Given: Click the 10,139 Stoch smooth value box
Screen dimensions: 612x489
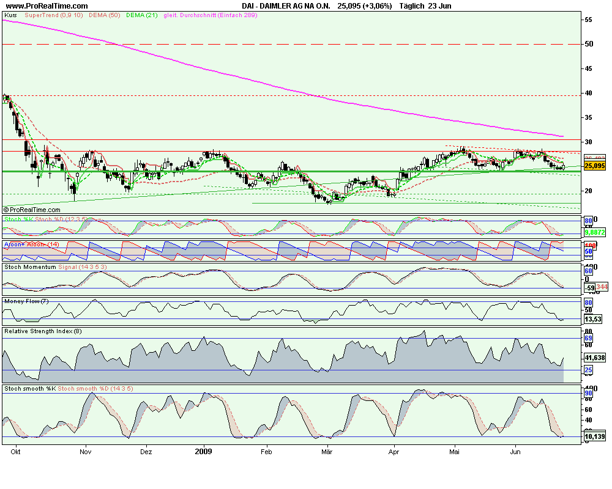Looking at the screenshot, I should coord(595,437).
